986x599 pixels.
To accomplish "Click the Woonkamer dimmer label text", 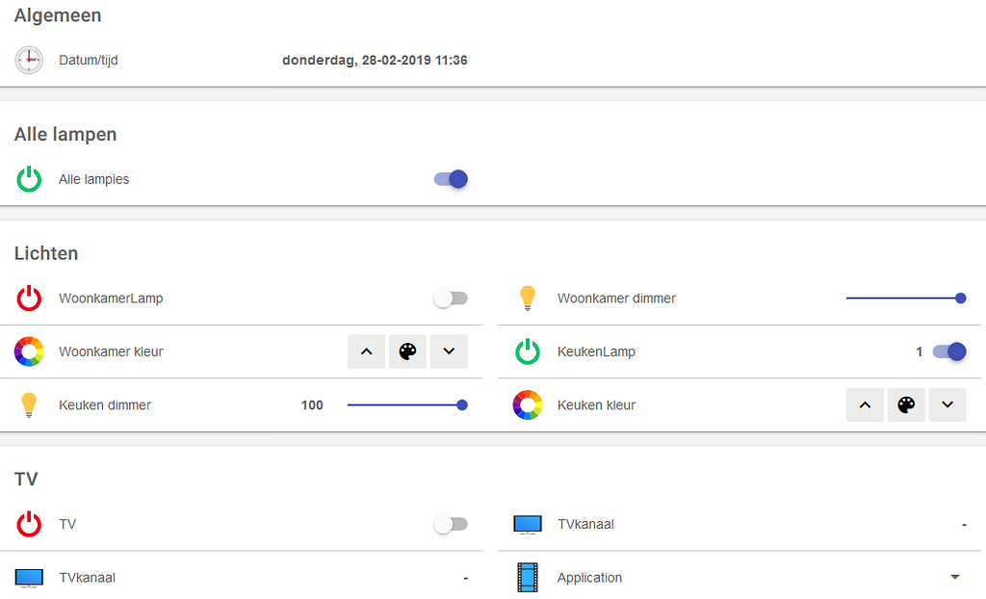I will (x=615, y=299).
